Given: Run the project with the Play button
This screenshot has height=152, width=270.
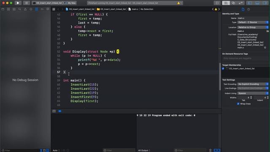Looking at the screenshot, I should click(18, 3).
